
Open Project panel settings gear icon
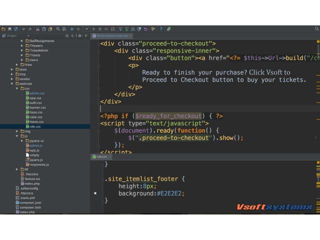(79, 35)
